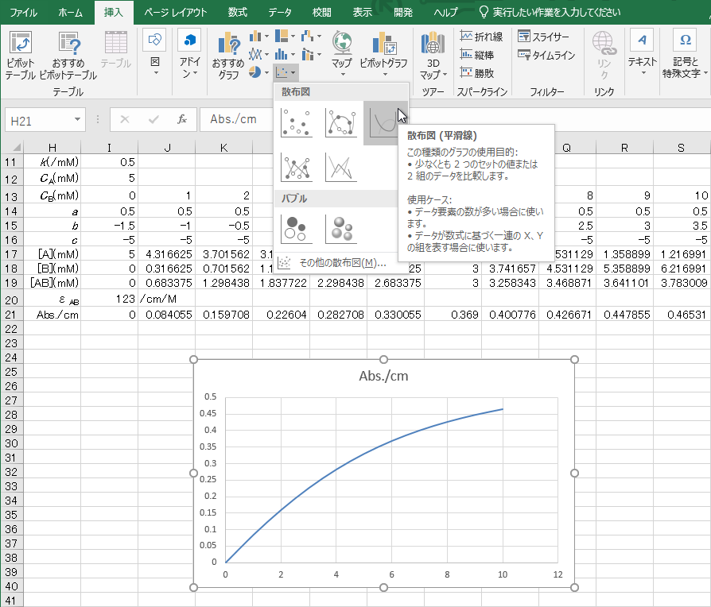This screenshot has height=607, width=711.
Task: Switch to the File (ファイル) tab
Action: pyautogui.click(x=23, y=12)
